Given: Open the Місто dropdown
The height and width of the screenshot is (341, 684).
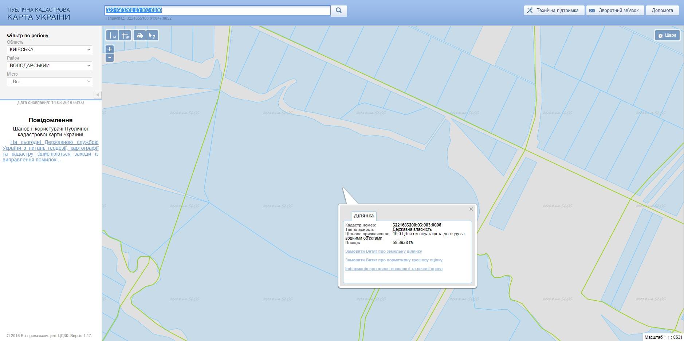Looking at the screenshot, I should [50, 81].
